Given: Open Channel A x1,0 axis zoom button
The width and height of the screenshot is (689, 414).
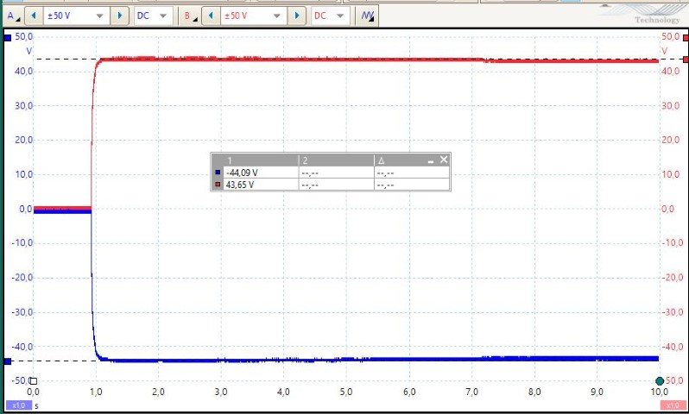Looking at the screenshot, I should [x=18, y=405].
